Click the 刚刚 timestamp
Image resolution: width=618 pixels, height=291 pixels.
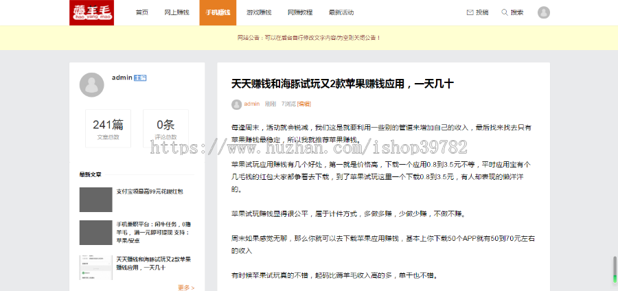[x=271, y=104]
